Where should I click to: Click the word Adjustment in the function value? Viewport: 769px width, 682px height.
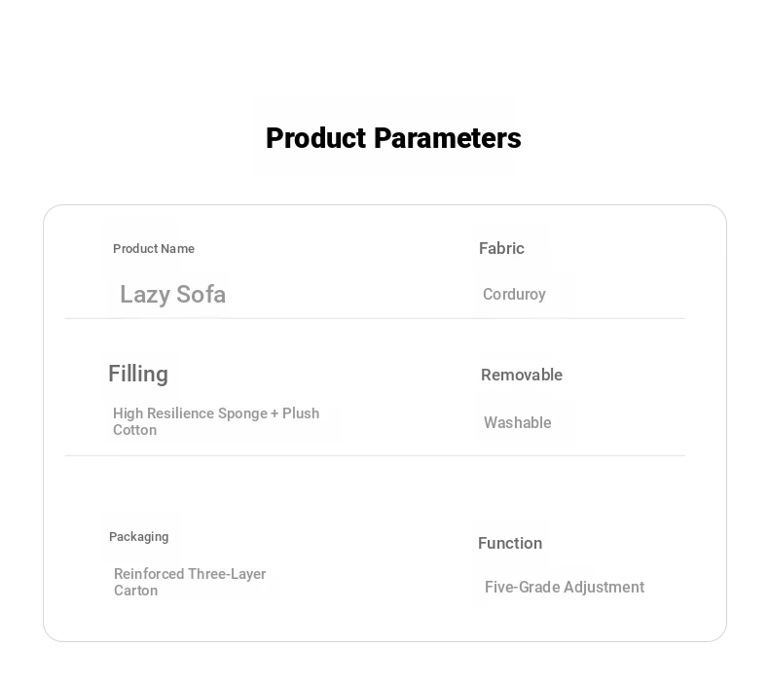(x=598, y=588)
